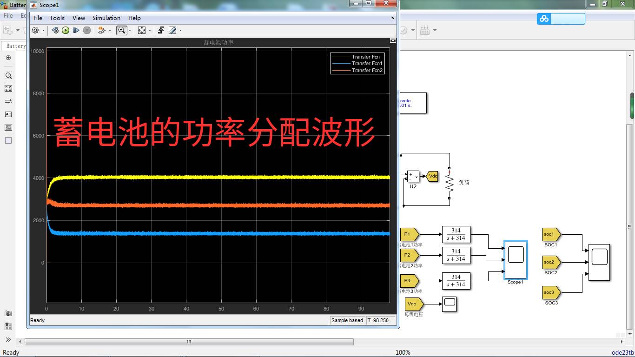Click the Step Back button in Scope1
Screen dimensions: 635x357
[x=55, y=30]
